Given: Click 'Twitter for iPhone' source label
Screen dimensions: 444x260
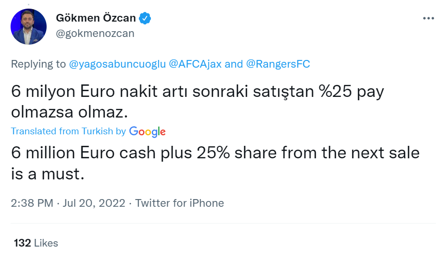Looking at the screenshot, I should coord(180,203).
